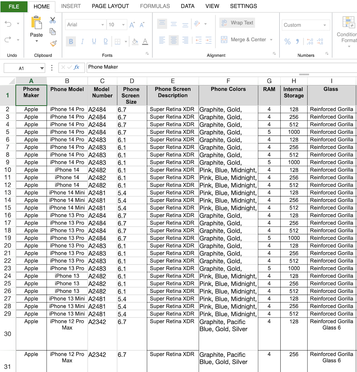Select bottom vertical alignment

tap(185, 24)
